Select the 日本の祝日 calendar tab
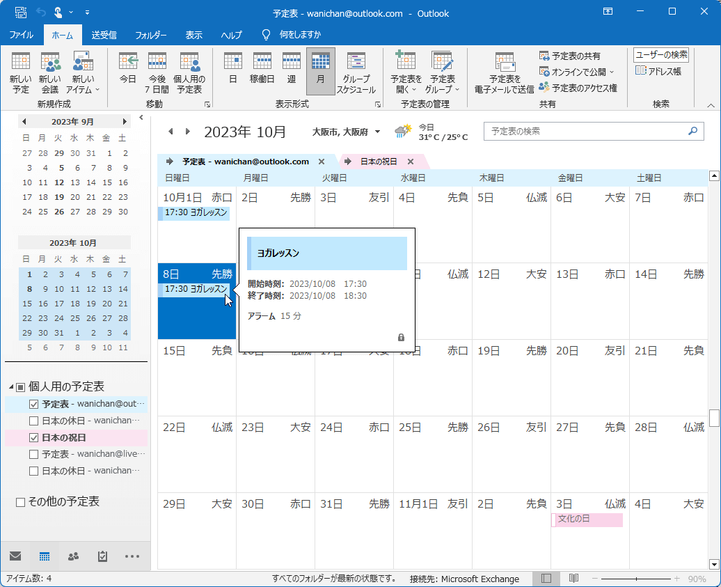Image resolution: width=721 pixels, height=587 pixels. pos(378,162)
